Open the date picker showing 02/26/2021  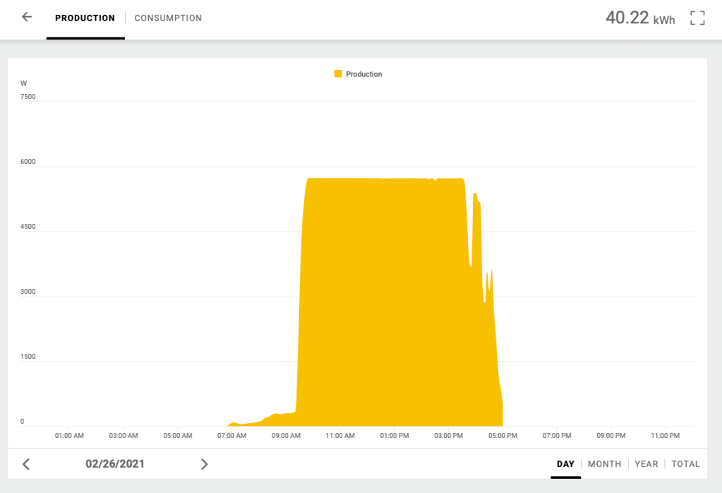coord(115,464)
